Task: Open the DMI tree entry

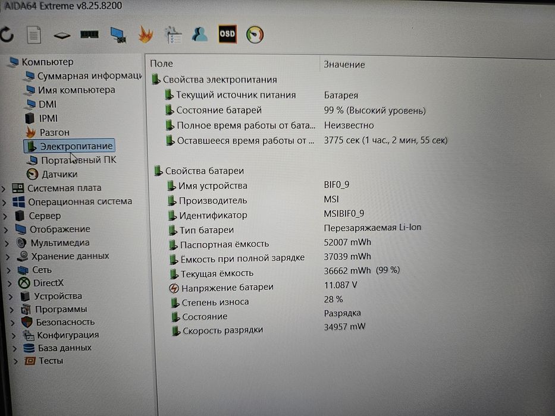Action: click(48, 105)
